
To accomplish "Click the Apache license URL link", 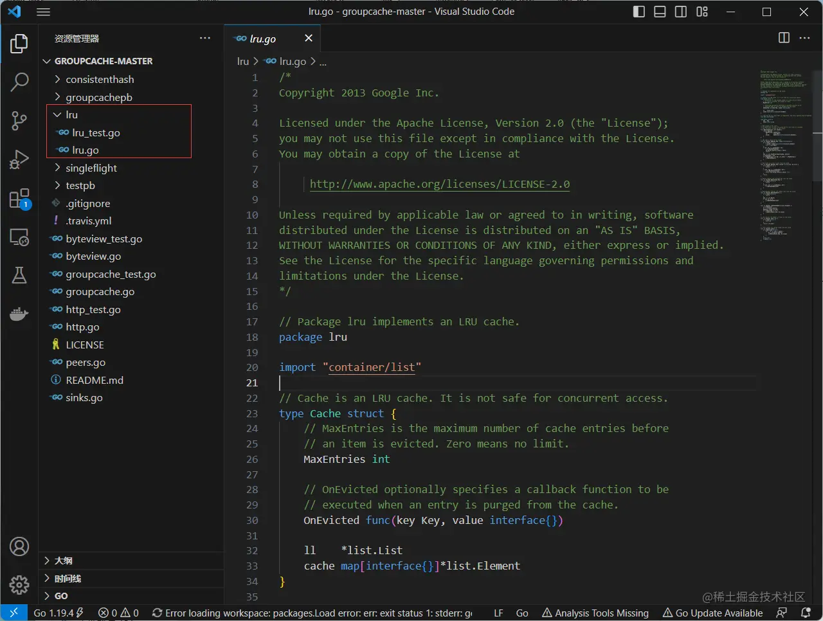I will click(439, 184).
